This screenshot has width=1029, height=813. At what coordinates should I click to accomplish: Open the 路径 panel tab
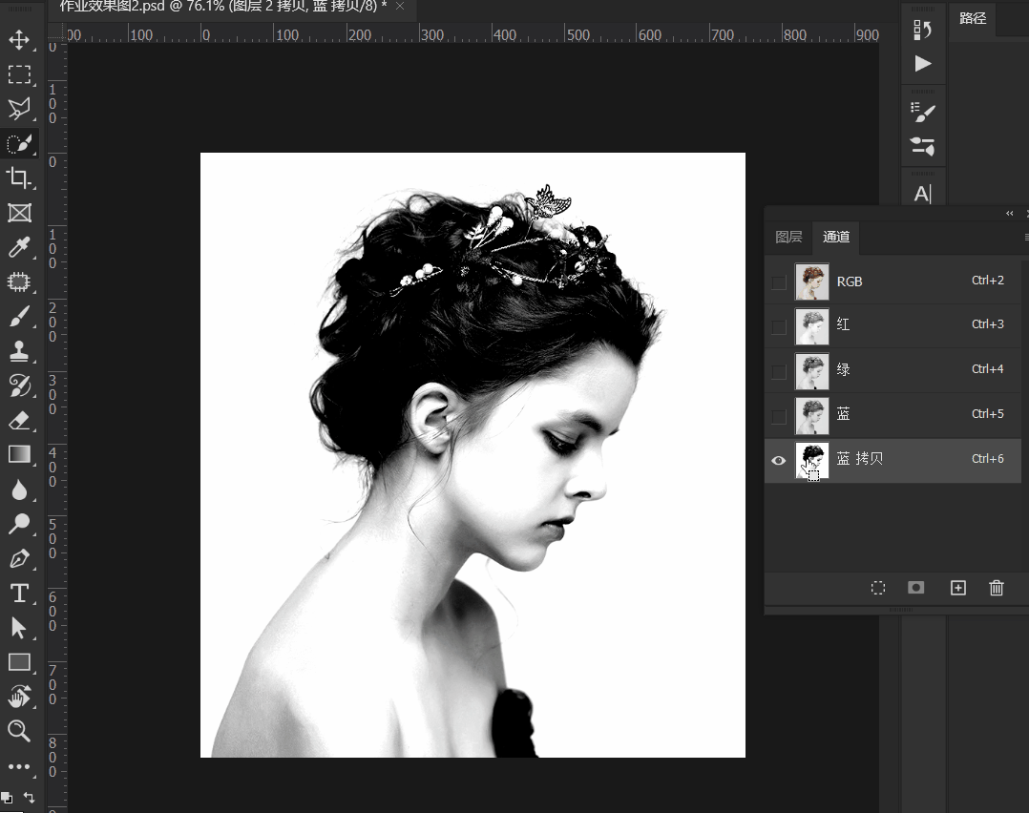973,18
